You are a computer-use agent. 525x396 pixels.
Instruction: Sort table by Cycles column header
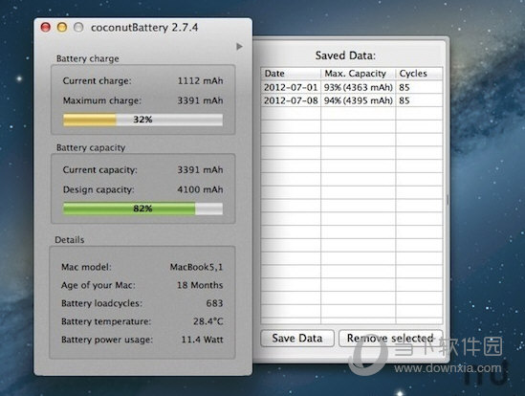click(419, 73)
